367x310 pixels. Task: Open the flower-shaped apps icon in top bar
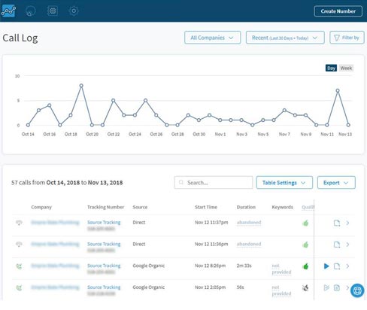coord(52,11)
